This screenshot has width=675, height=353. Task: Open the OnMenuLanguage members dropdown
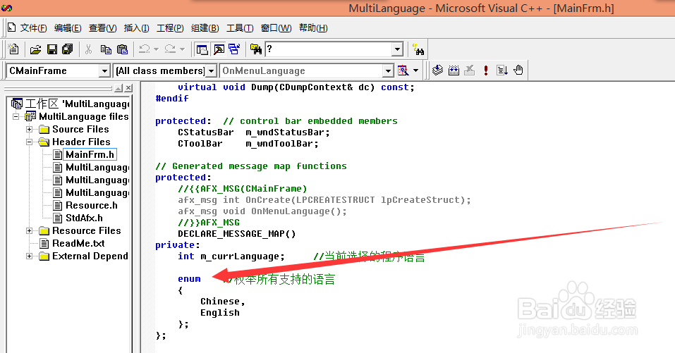pyautogui.click(x=388, y=71)
